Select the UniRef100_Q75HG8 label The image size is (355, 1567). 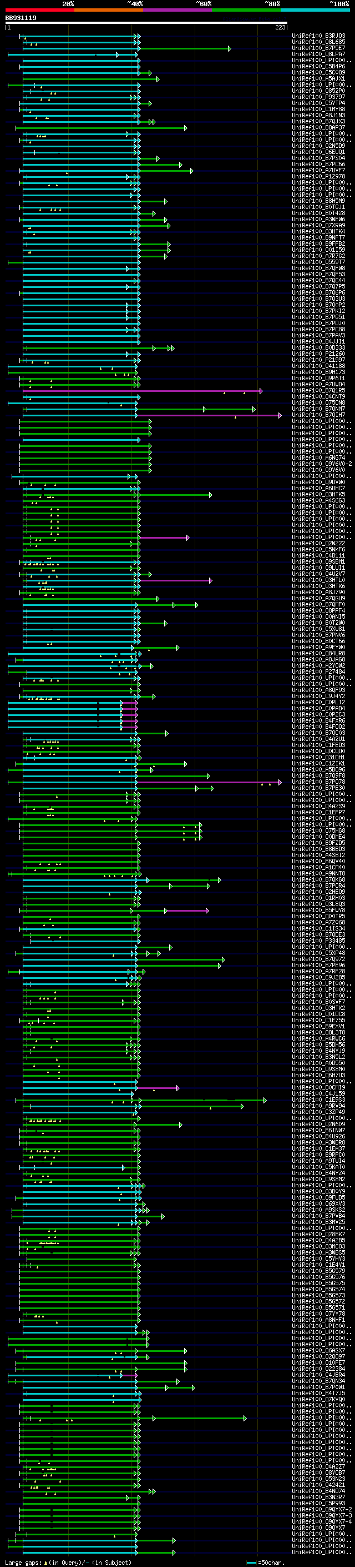point(318,830)
